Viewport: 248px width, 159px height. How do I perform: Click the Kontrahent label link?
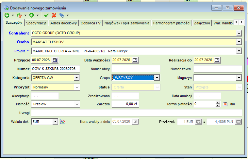tap(19, 33)
